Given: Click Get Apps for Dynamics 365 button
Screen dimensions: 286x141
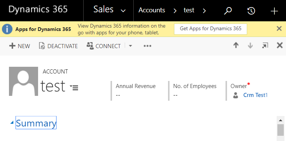Looking at the screenshot, I should tap(211, 29).
